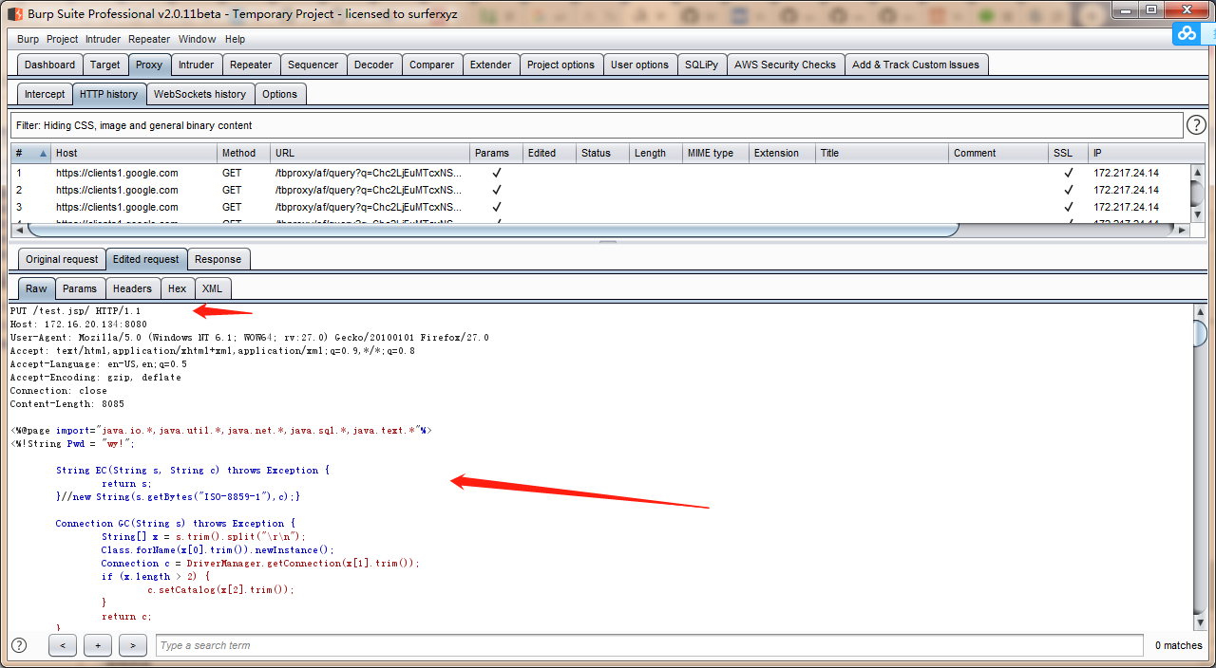The image size is (1216, 668).
Task: Open the Comparer tab
Action: [x=432, y=65]
